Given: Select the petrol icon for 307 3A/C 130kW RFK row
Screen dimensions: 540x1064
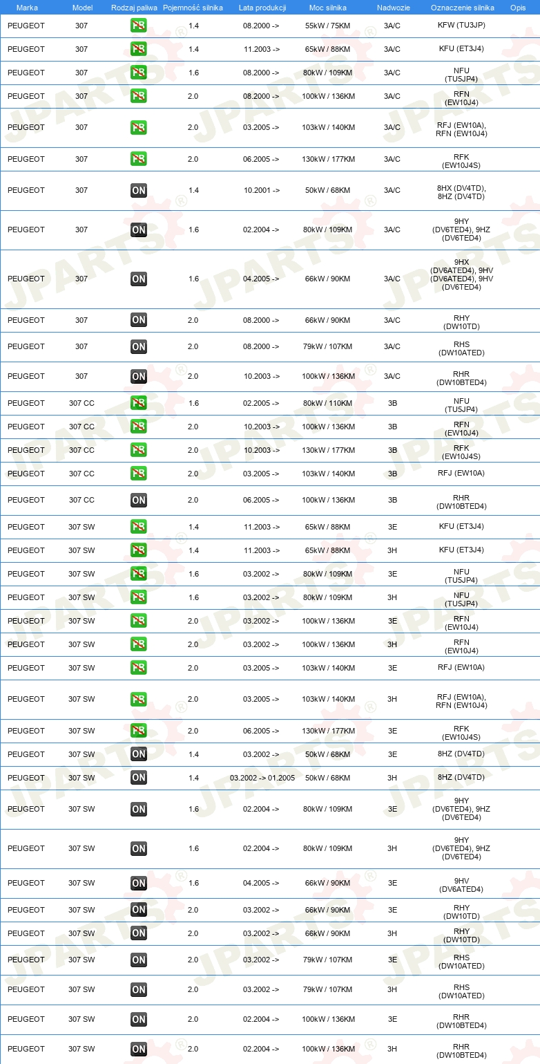Looking at the screenshot, I should pos(139,159).
